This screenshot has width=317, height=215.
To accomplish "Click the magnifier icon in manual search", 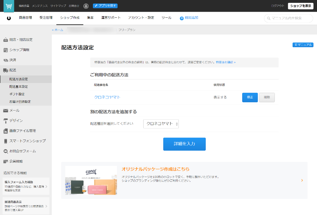I will (269, 18).
